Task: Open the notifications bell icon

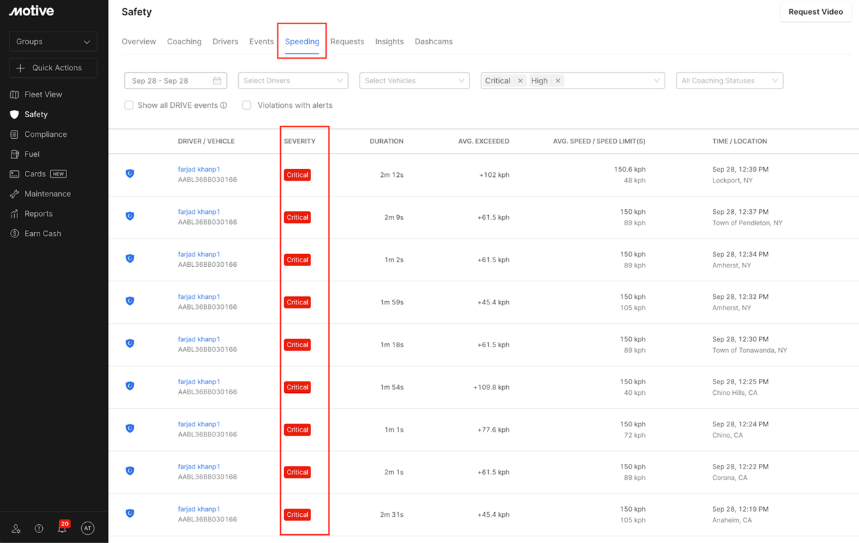Action: (62, 528)
